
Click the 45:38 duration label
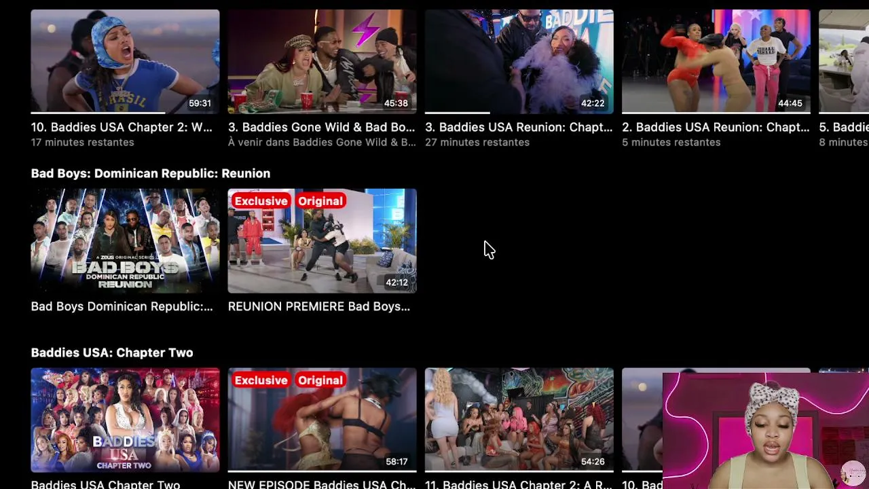396,103
